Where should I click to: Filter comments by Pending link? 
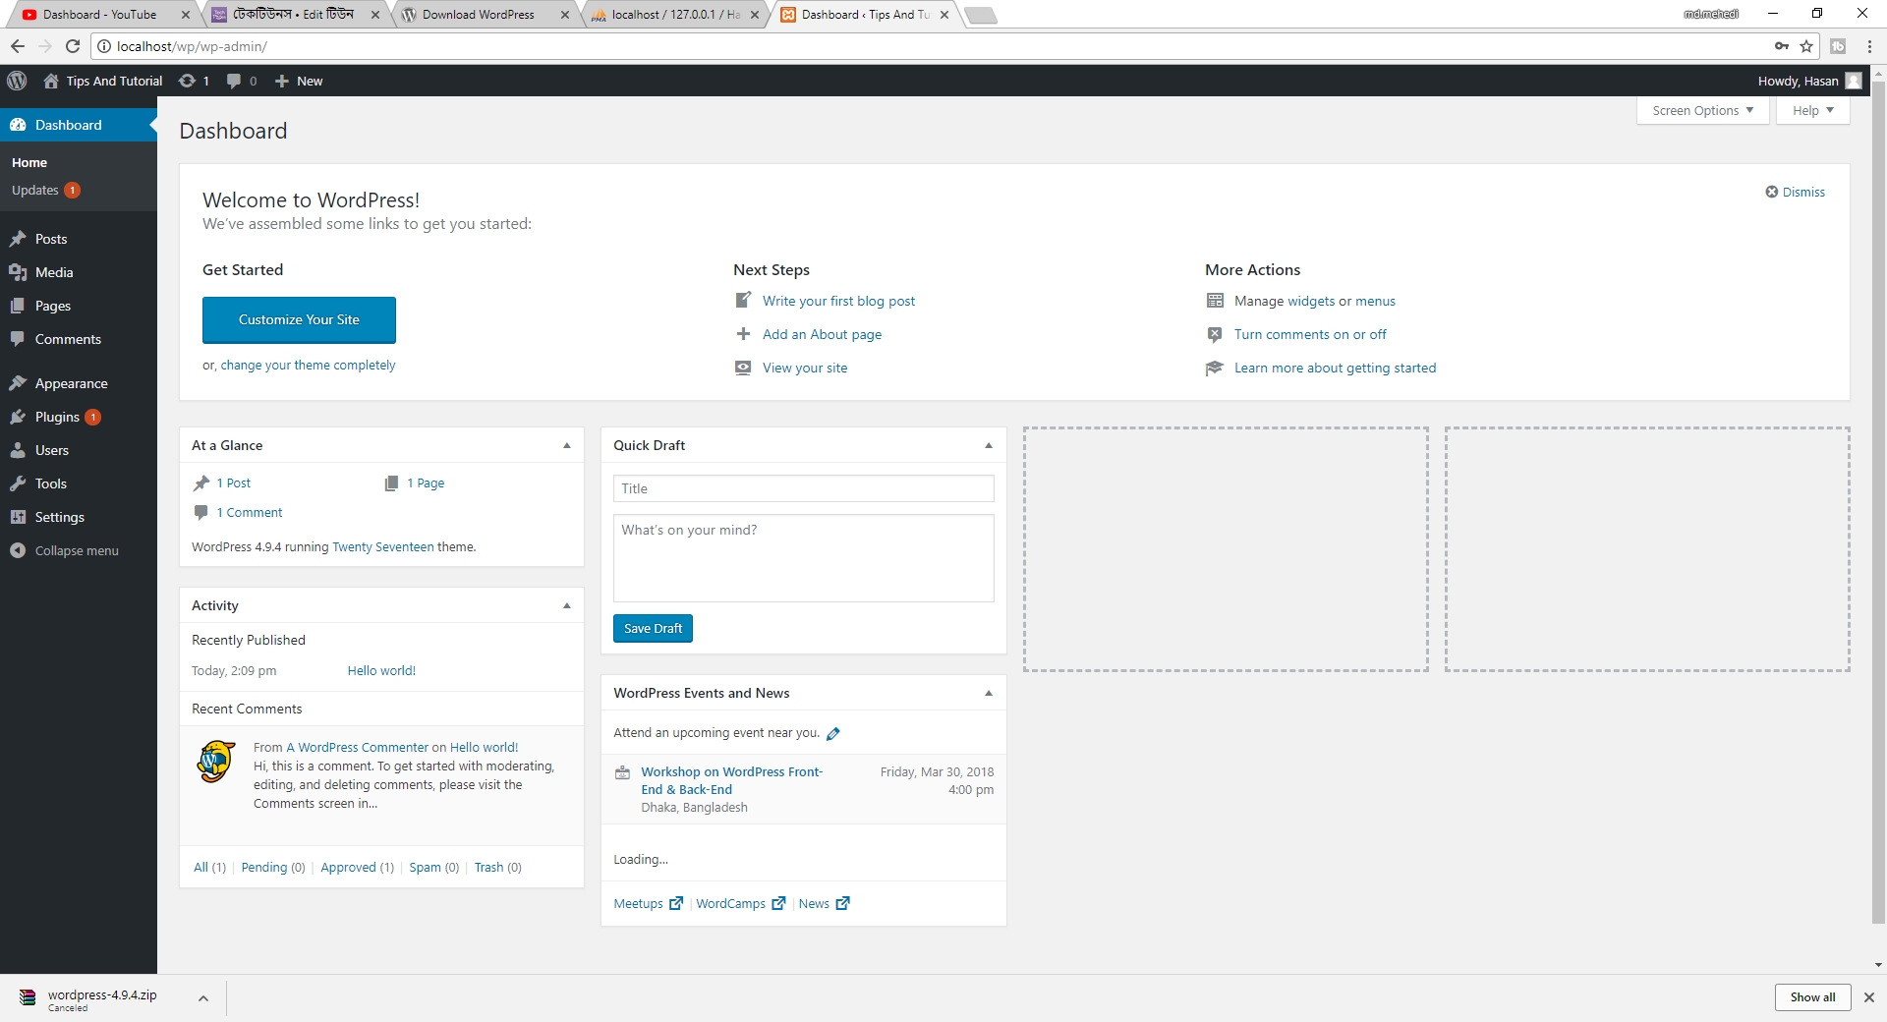click(x=264, y=867)
